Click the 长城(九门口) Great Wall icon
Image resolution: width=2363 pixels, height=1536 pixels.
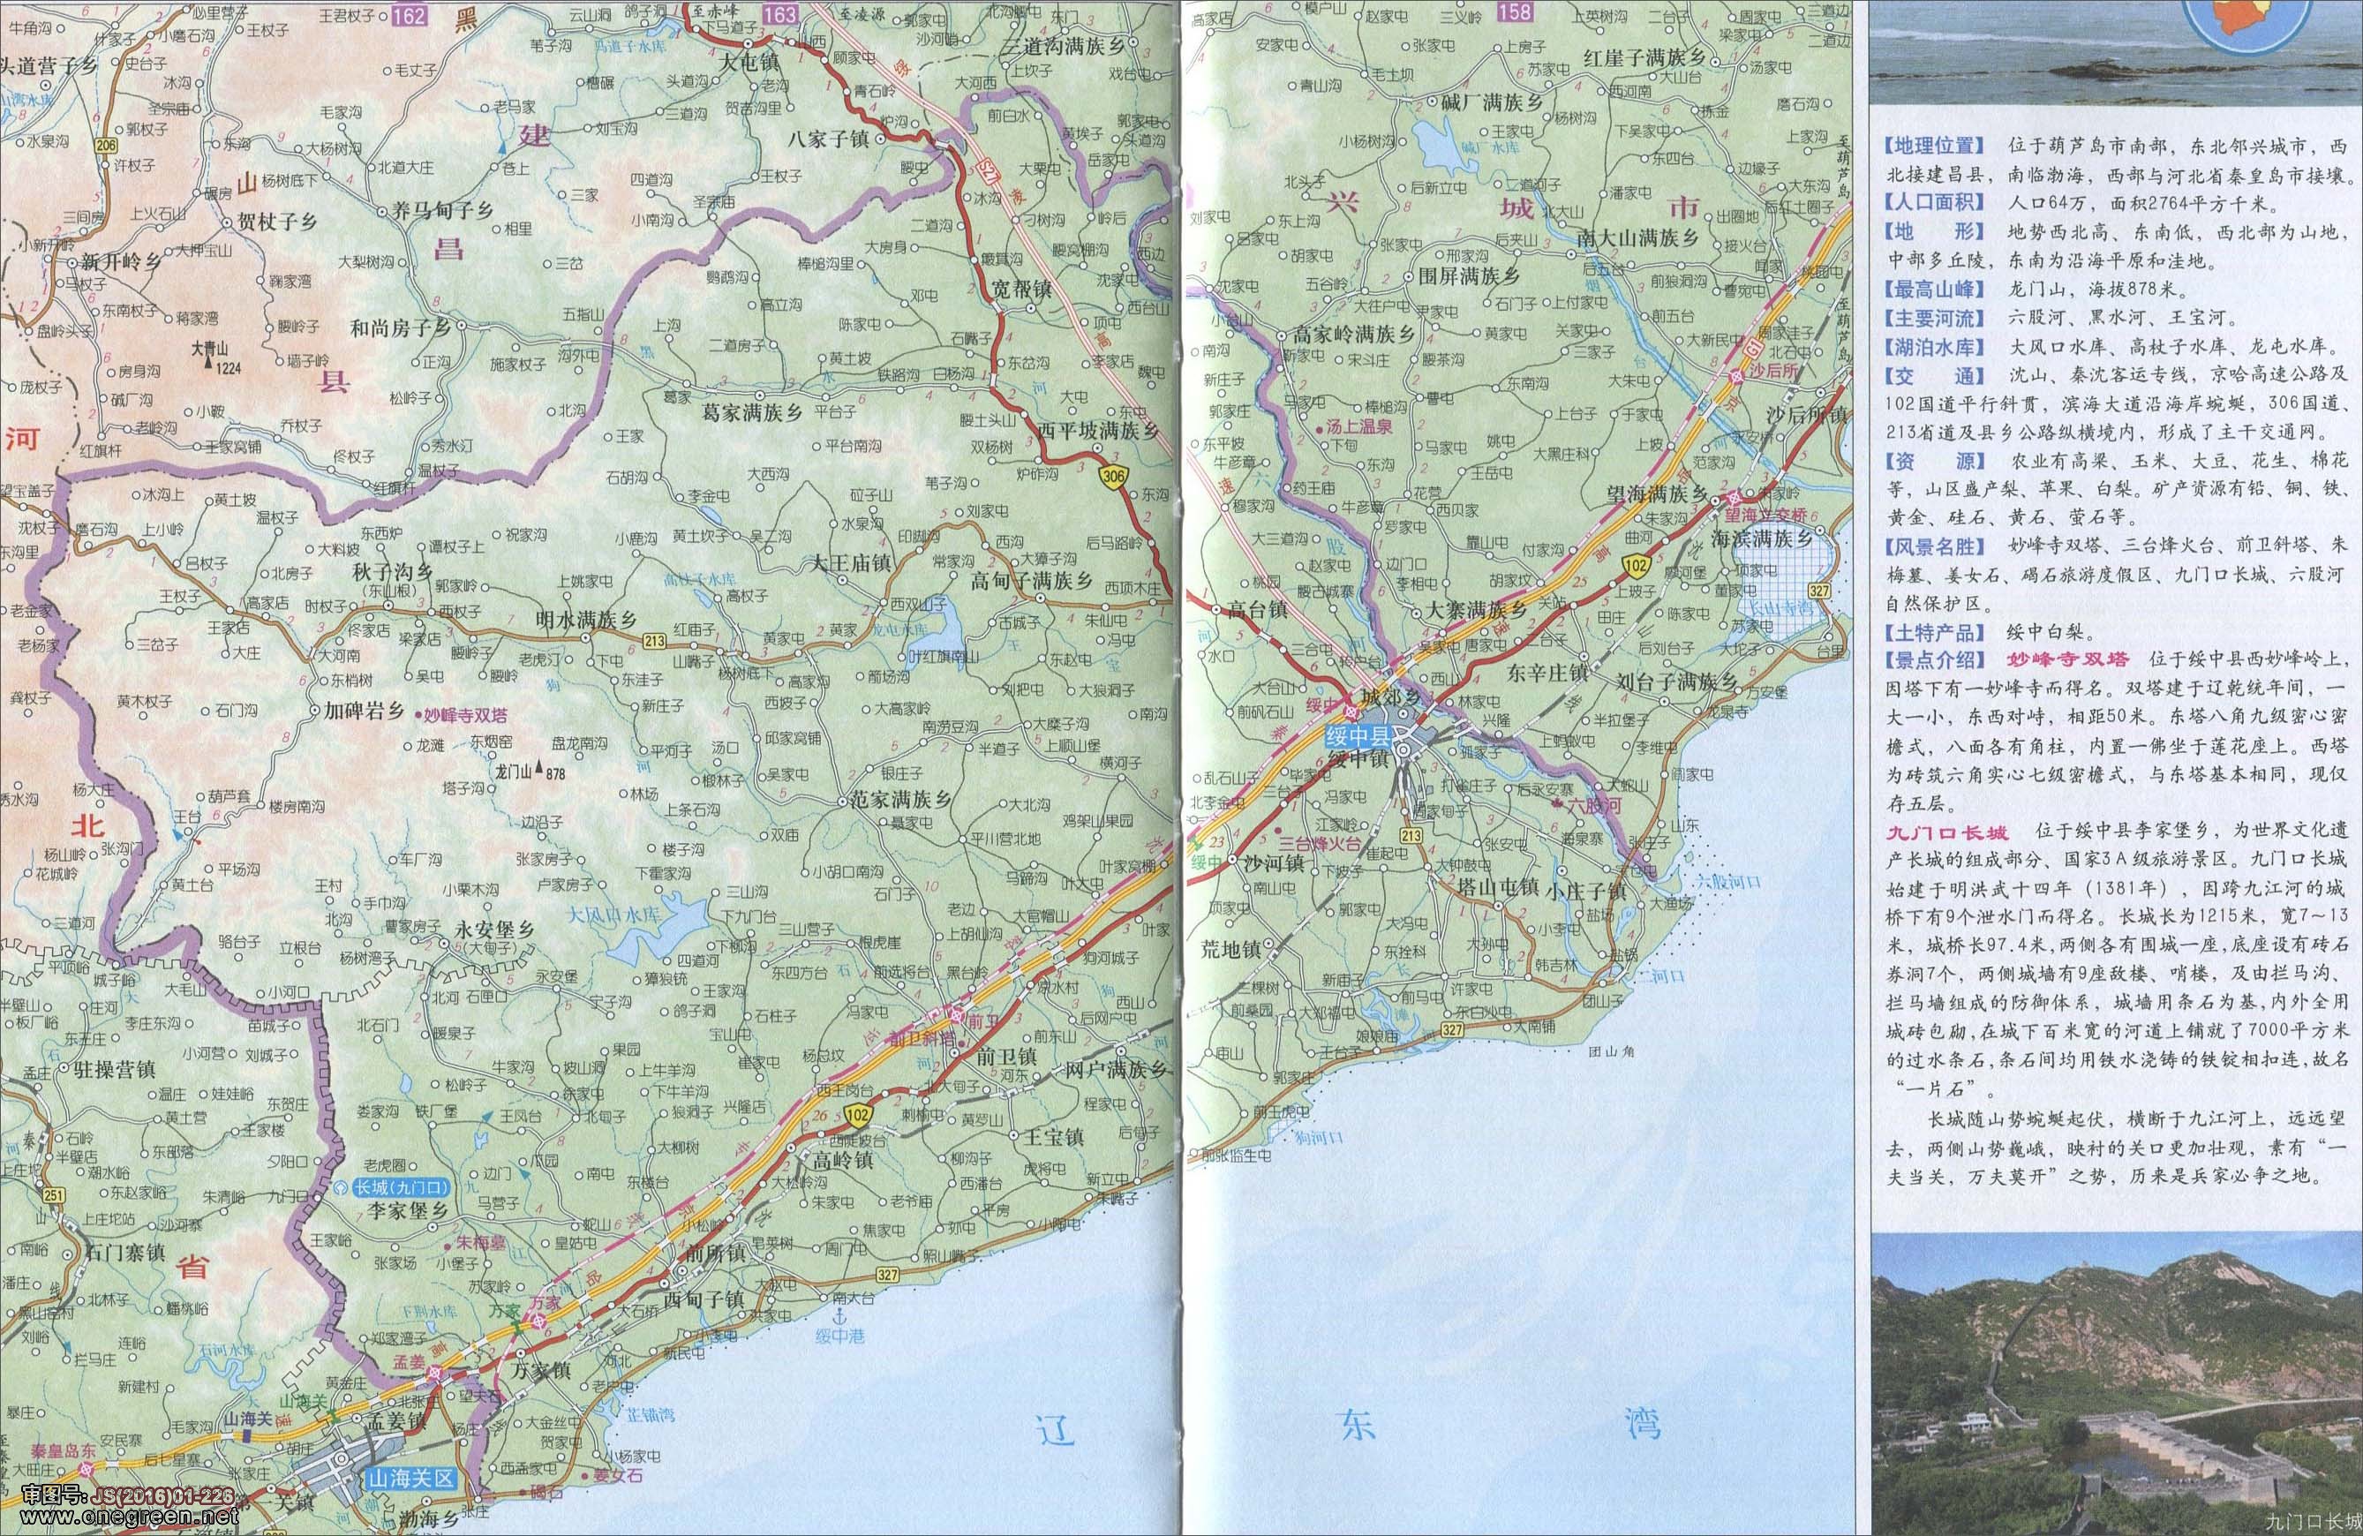click(341, 1186)
